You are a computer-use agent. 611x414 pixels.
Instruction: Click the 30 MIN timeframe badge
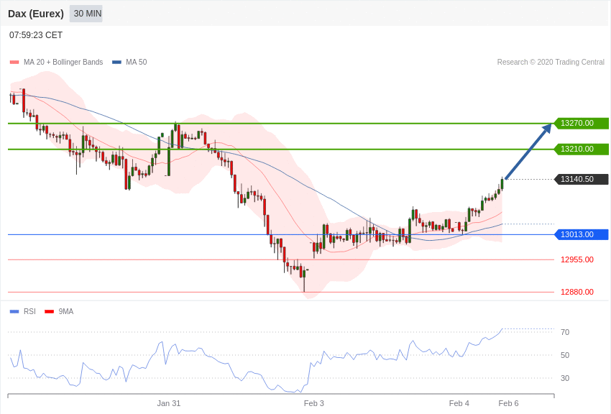click(x=86, y=14)
